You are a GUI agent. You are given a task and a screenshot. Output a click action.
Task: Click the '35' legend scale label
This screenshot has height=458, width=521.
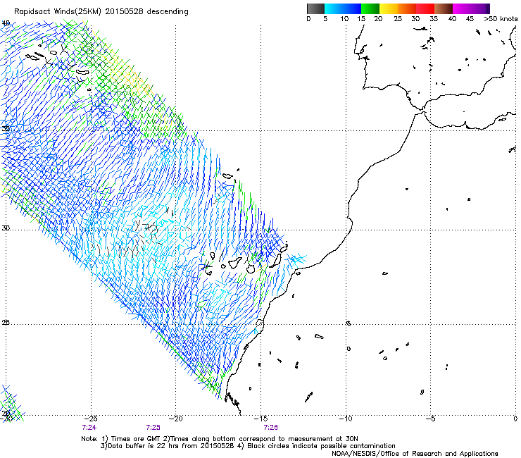coord(434,18)
